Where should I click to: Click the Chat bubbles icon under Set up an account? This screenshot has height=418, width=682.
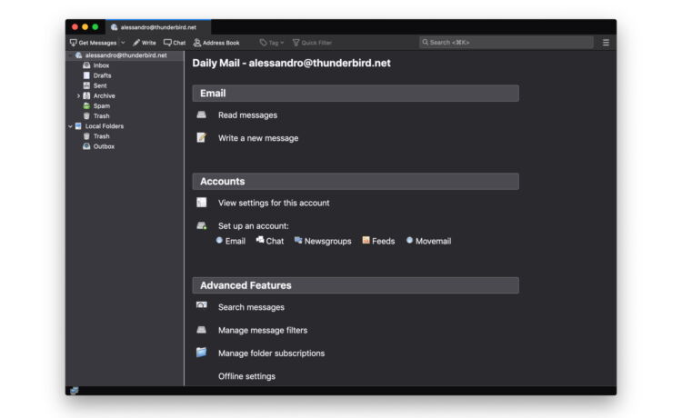pyautogui.click(x=260, y=240)
